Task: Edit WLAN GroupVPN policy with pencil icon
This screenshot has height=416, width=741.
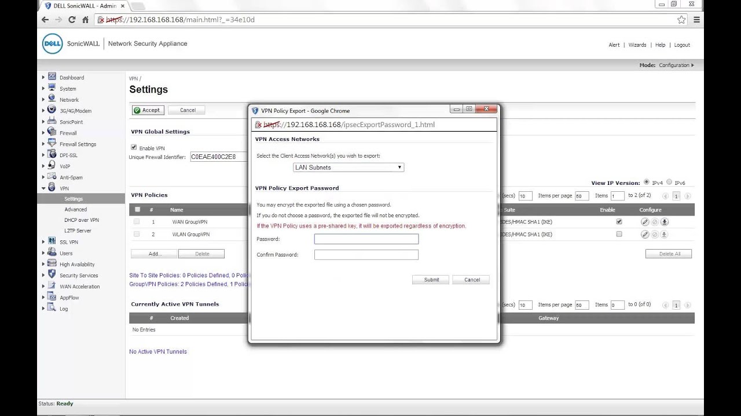Action: point(645,234)
